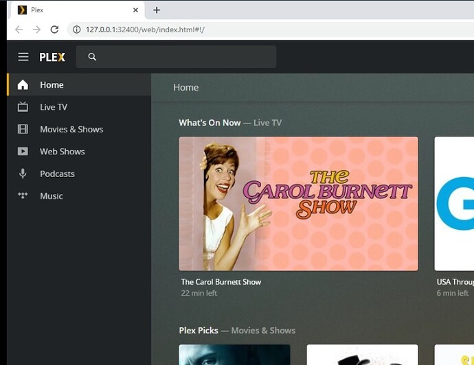Open the USA Through title link
Screen dimensions: 474x365
[x=455, y=282]
